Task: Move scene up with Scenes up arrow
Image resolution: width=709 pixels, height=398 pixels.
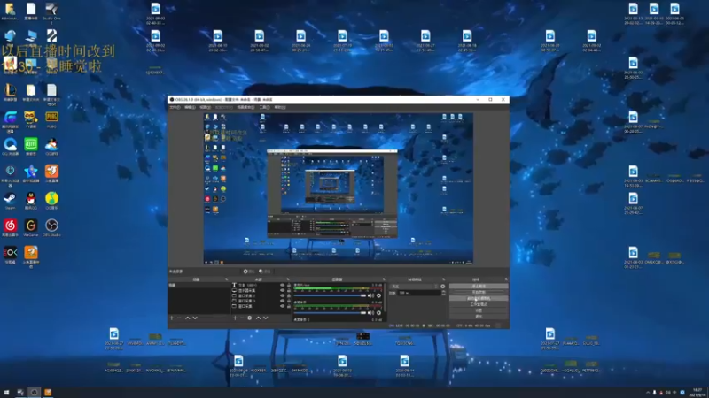Action: 188,318
